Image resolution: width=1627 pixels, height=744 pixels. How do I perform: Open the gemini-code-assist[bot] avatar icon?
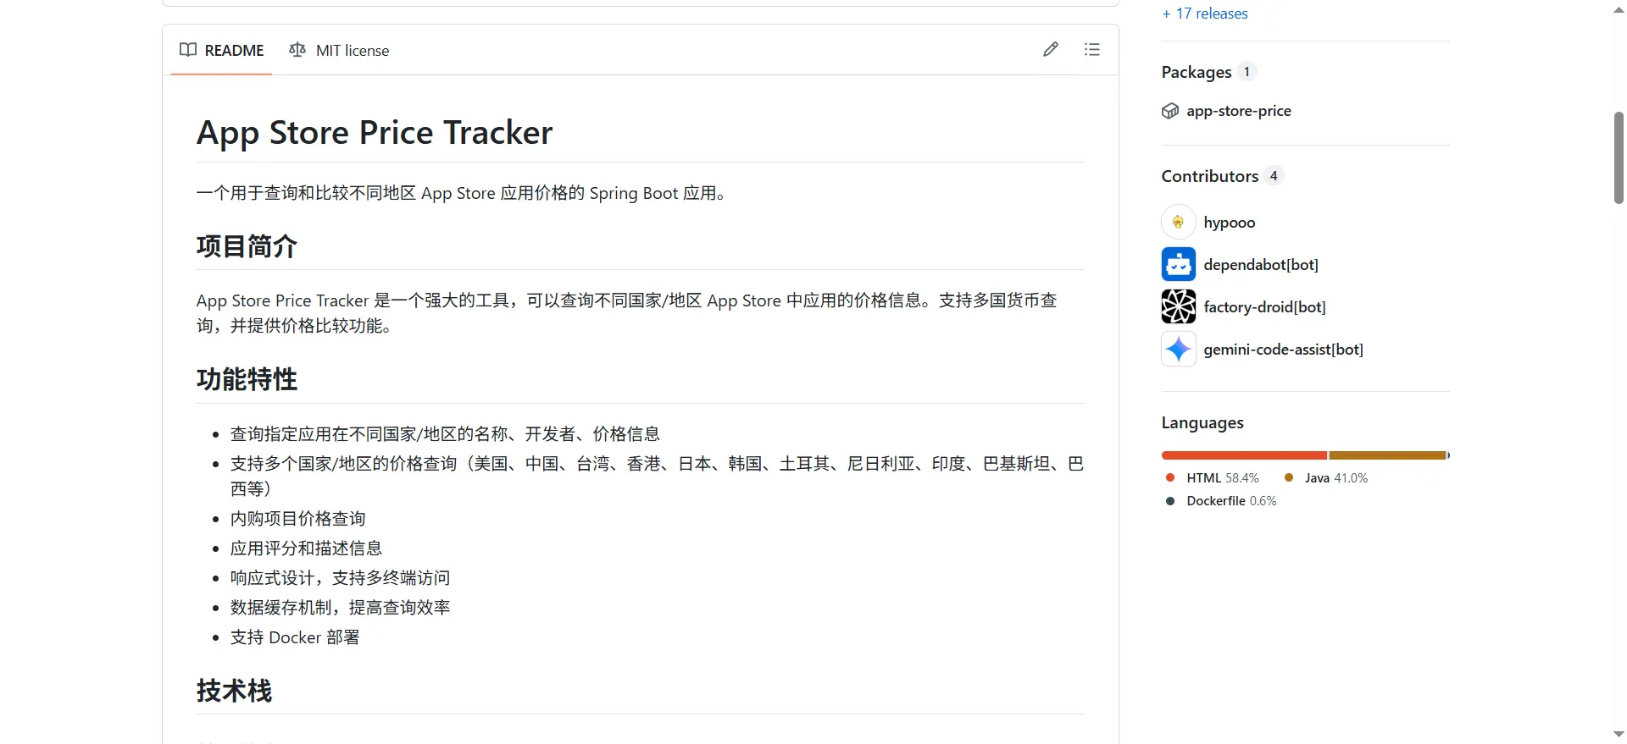coord(1178,349)
